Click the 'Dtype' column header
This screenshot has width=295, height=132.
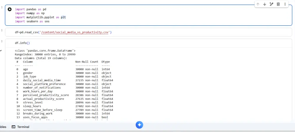[x=106, y=62]
